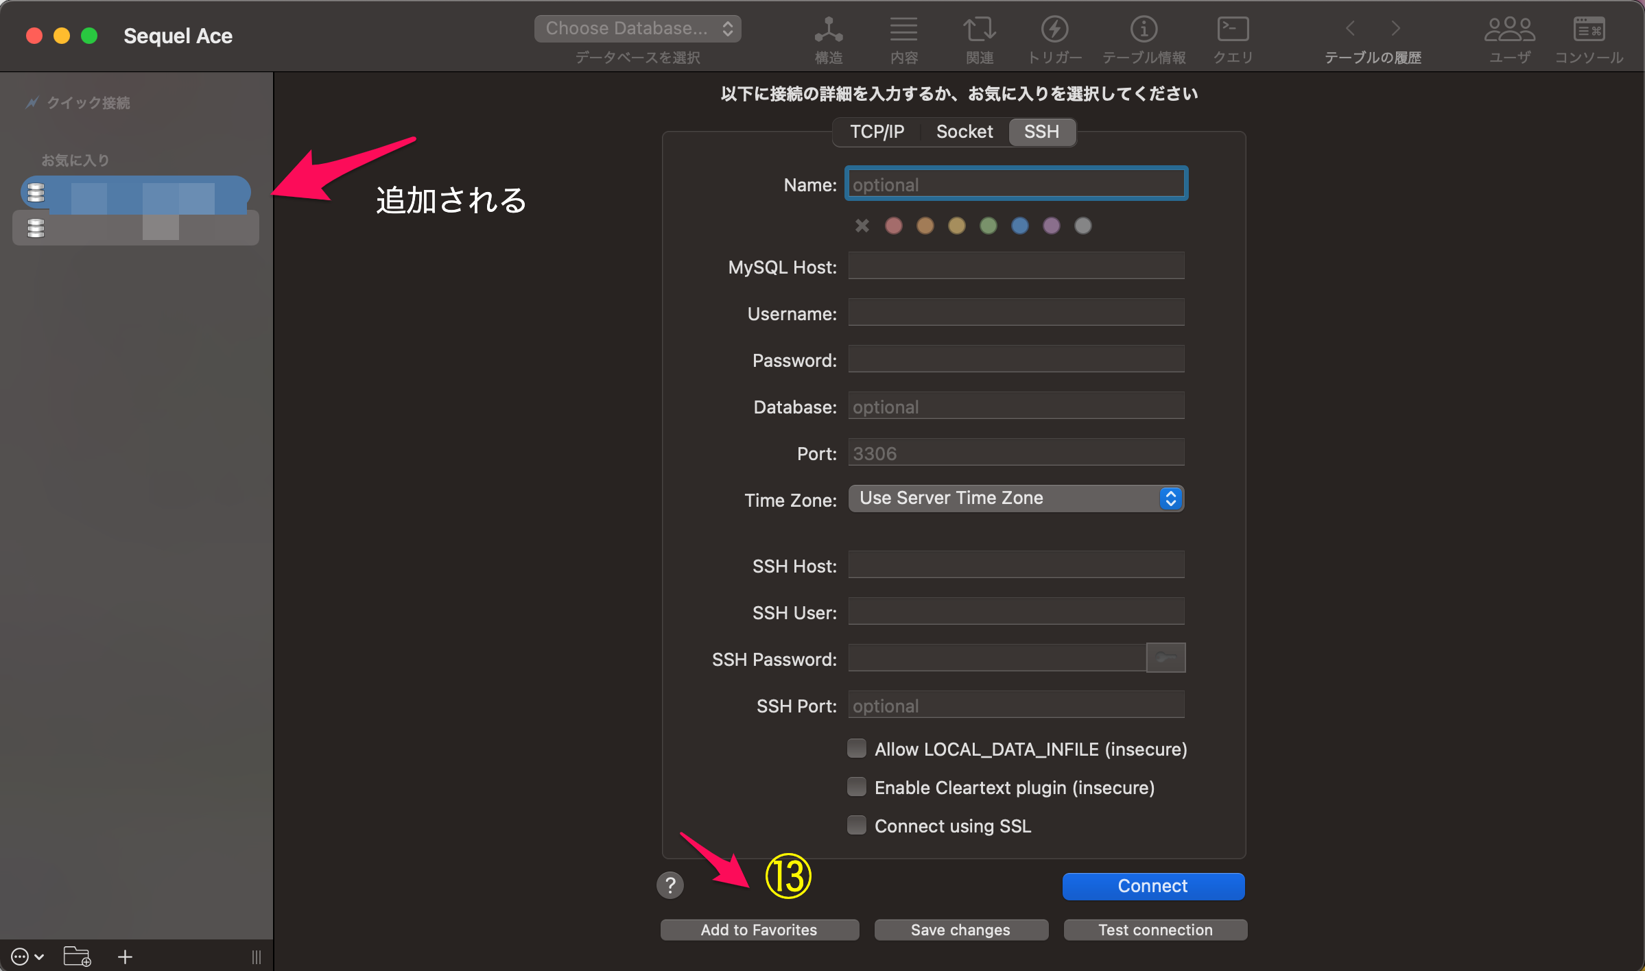This screenshot has width=1645, height=971.
Task: Click the Content (内容) toolbar icon
Action: [x=903, y=30]
